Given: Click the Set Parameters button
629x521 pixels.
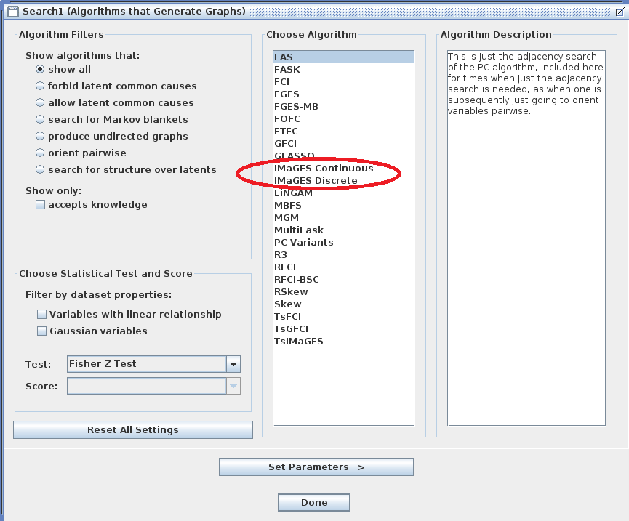Looking at the screenshot, I should coord(316,467).
